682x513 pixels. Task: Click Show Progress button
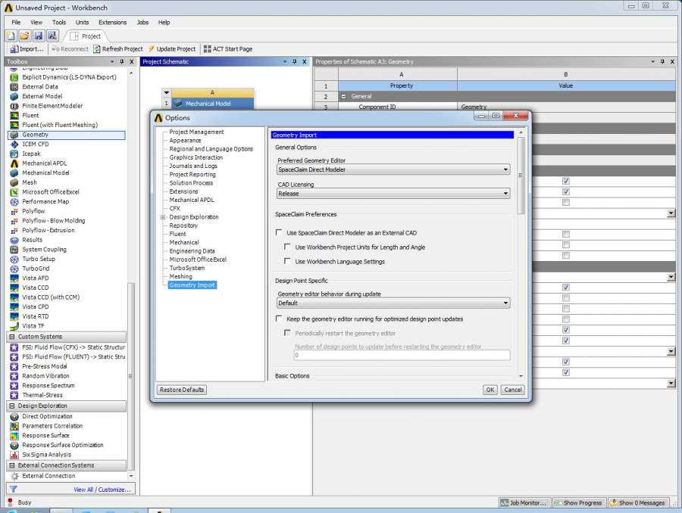(579, 502)
